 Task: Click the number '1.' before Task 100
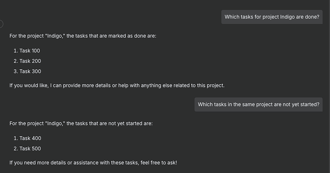(16, 51)
